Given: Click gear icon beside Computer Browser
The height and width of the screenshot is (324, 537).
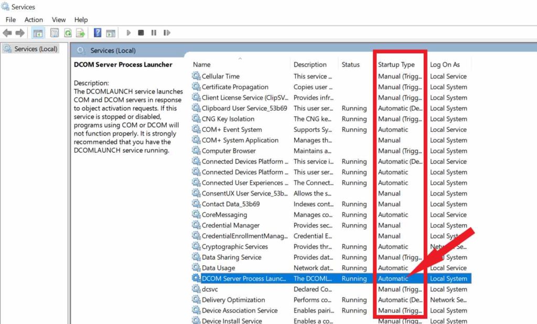Looking at the screenshot, I should coord(196,150).
